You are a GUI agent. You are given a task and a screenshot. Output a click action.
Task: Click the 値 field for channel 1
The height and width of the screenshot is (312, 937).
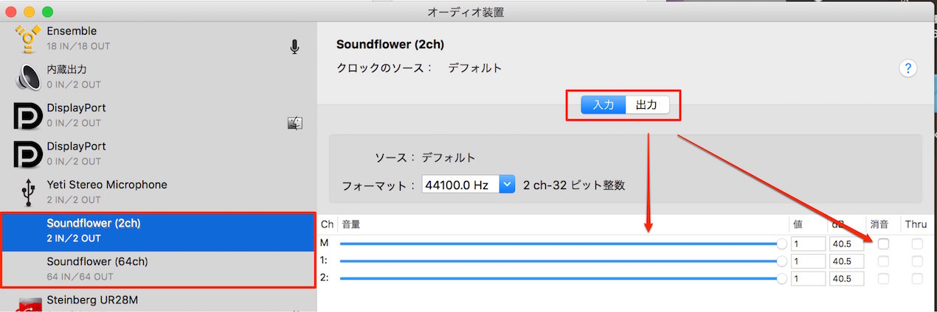point(808,260)
